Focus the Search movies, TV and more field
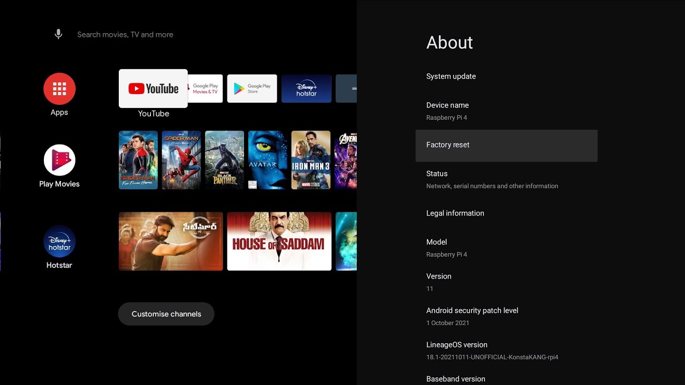The width and height of the screenshot is (685, 385). pyautogui.click(x=125, y=34)
